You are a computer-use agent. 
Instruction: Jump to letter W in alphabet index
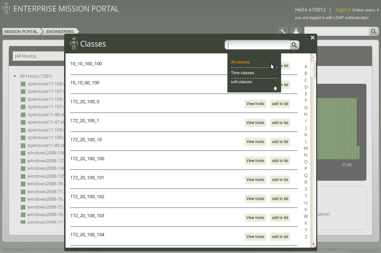pos(306,216)
